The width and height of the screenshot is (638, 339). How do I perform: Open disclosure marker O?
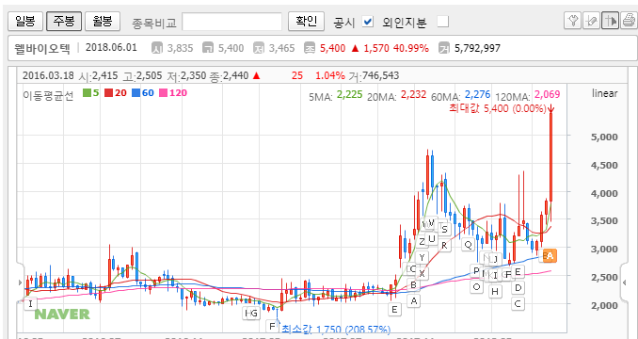(476, 286)
